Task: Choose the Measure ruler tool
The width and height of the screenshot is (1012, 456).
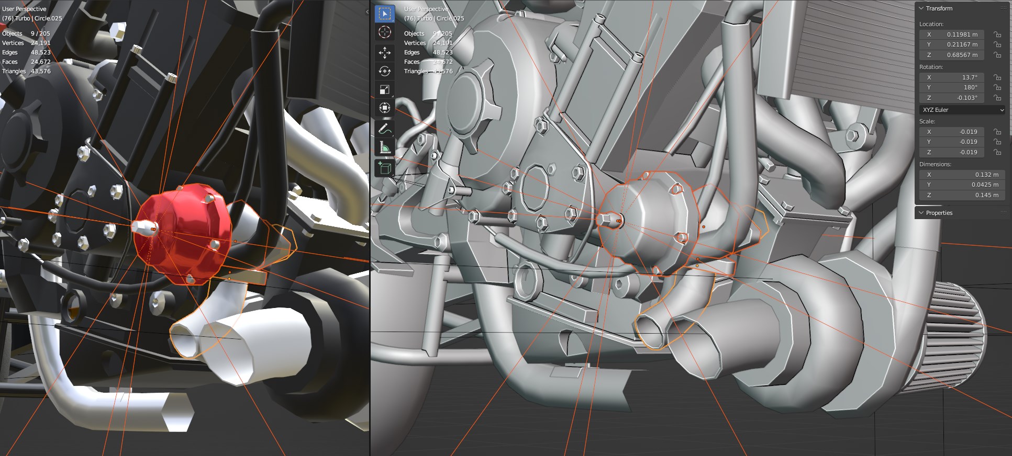Action: tap(385, 147)
